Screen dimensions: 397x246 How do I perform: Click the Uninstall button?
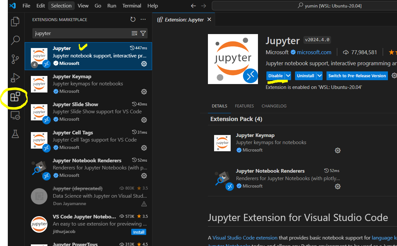(305, 76)
